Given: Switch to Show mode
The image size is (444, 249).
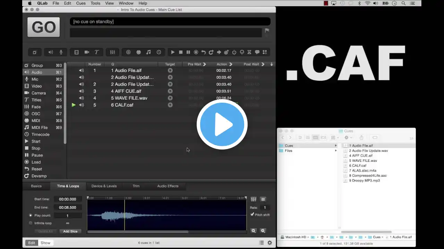Looking at the screenshot, I should [x=45, y=243].
